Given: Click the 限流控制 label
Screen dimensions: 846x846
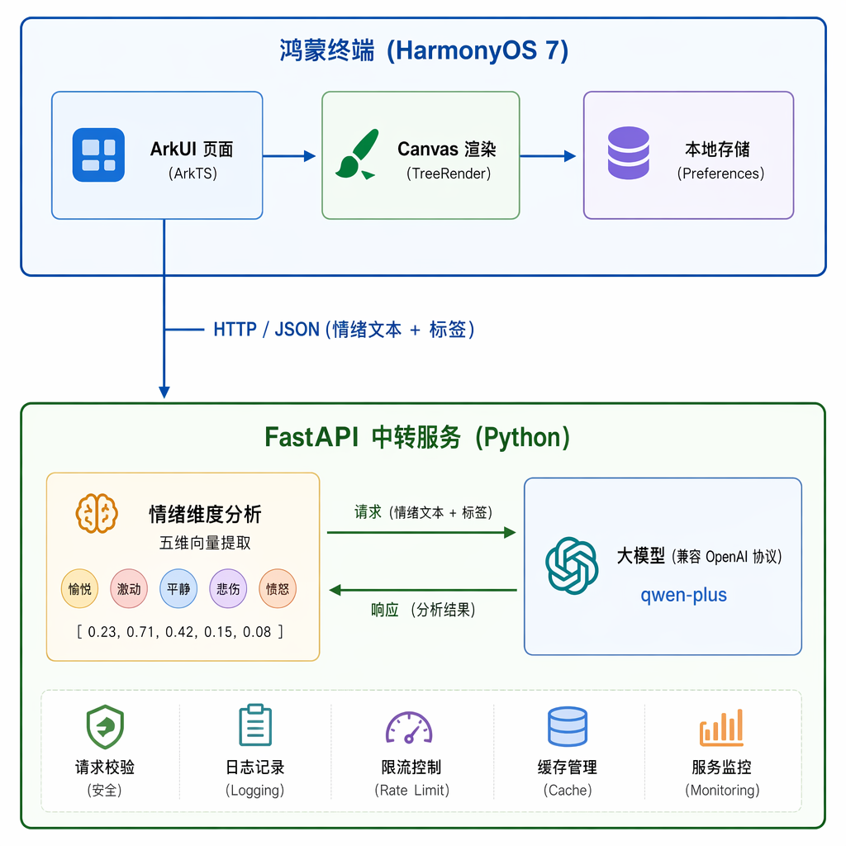Looking at the screenshot, I should [x=411, y=767].
